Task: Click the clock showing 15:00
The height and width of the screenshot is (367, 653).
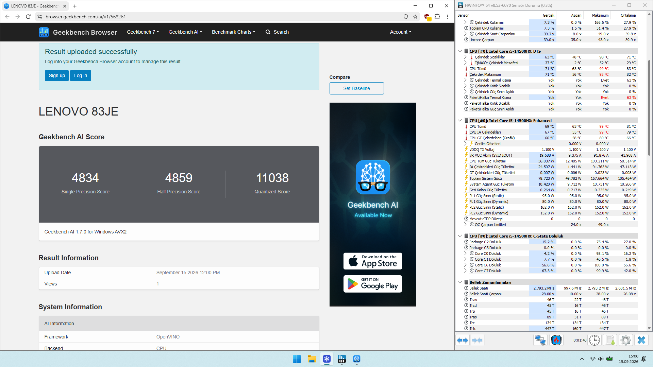Action: [633, 356]
